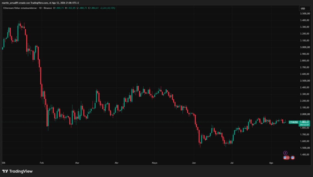Screen dimensions: 313x177
Task: Click the 1.700,00 price scale label
Action: coord(305,134)
